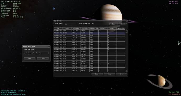
Task: Sort stars by the Luminosity column
Action: pyautogui.click(x=85, y=28)
